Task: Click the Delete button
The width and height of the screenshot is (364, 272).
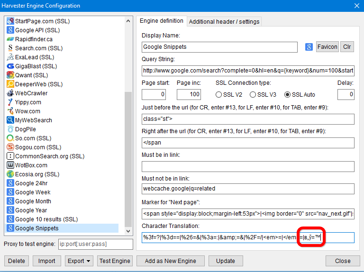Action: (x=17, y=261)
